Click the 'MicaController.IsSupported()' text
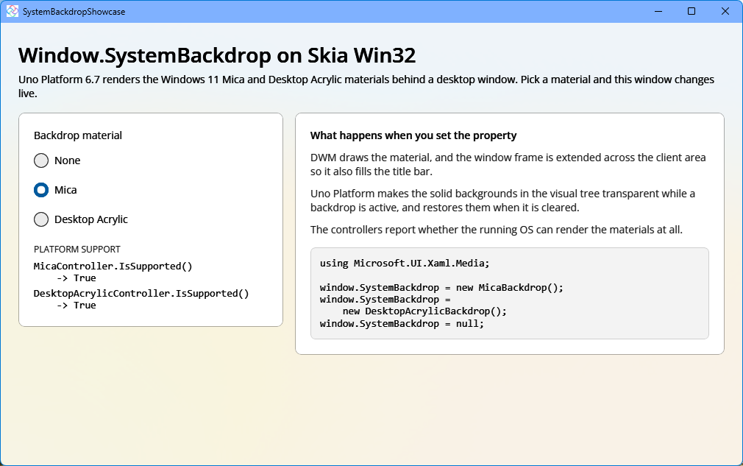The width and height of the screenshot is (743, 466). click(113, 266)
